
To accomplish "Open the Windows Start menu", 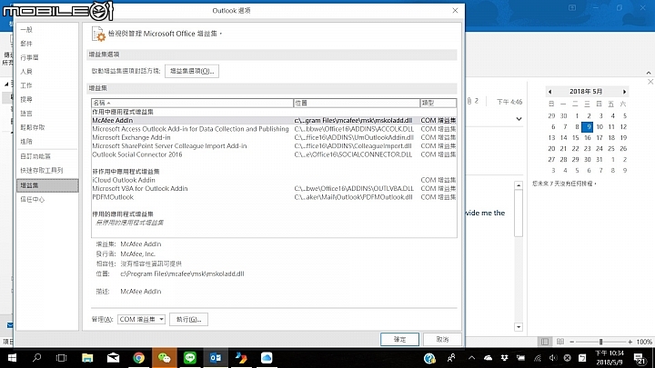I will 12,358.
